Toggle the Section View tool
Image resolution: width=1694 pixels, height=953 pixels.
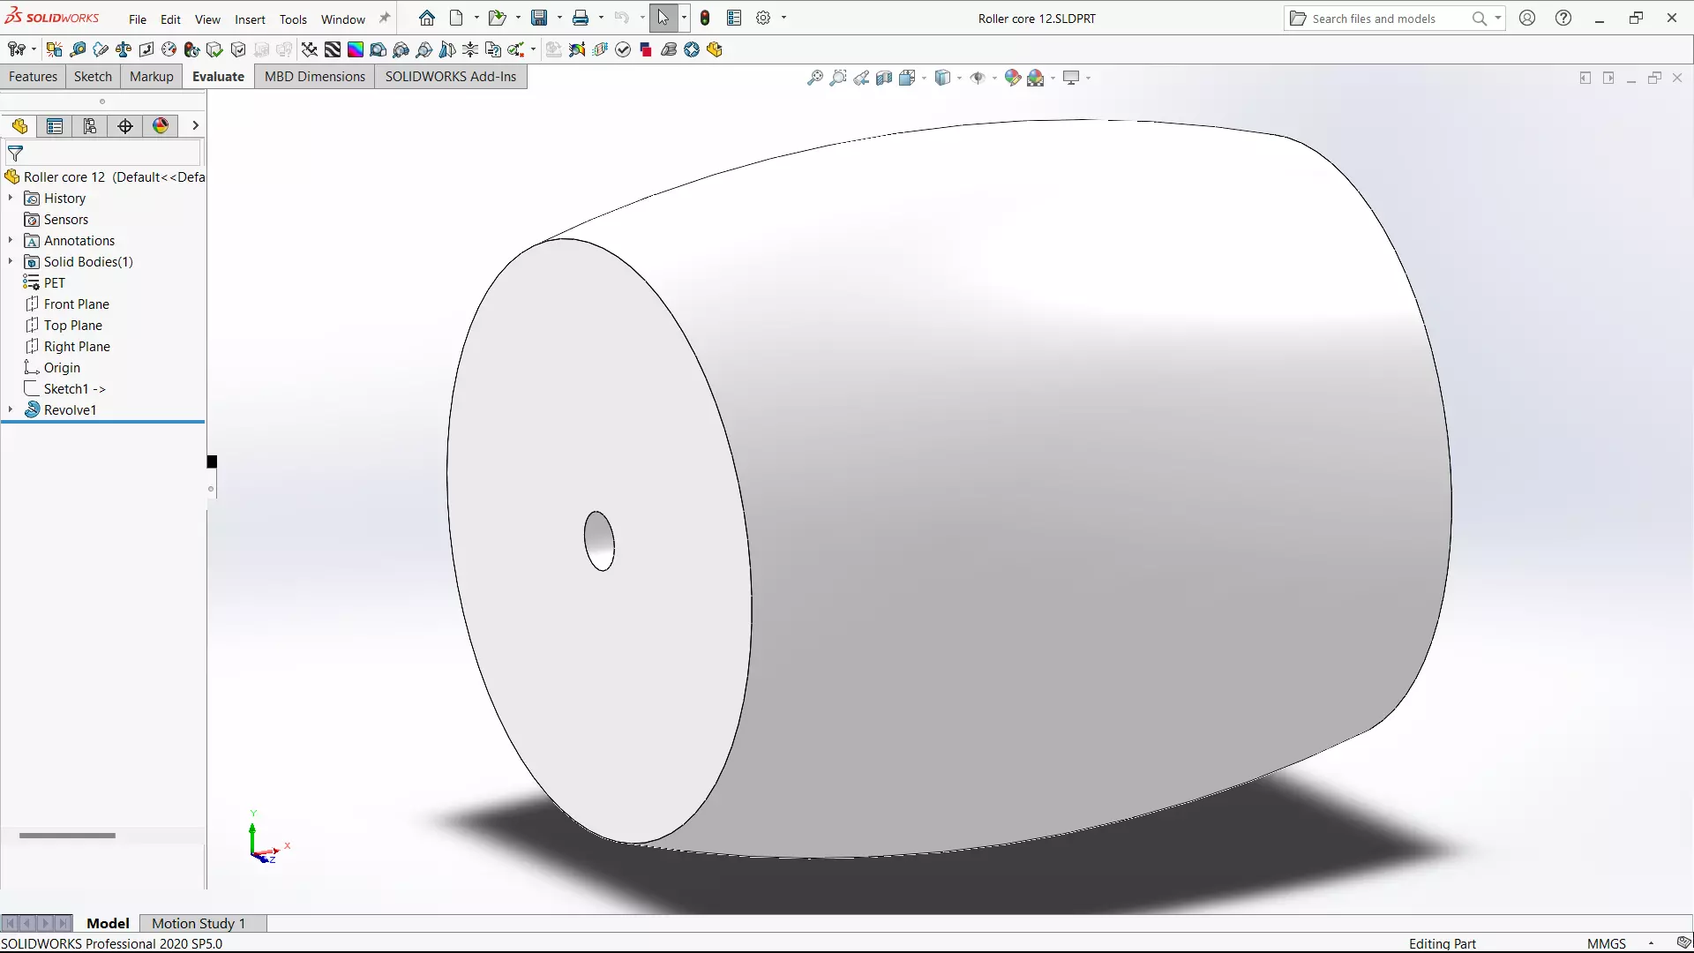884,78
